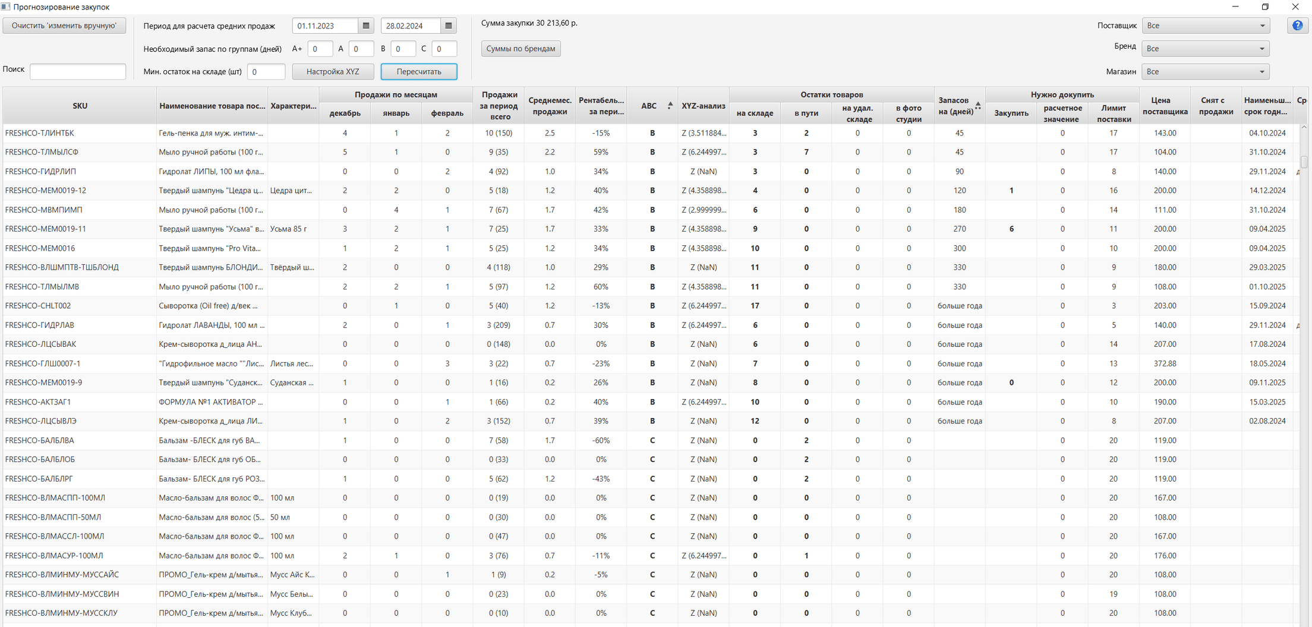Click the end date field 28.02.2024
1312x627 pixels.
[x=411, y=26]
